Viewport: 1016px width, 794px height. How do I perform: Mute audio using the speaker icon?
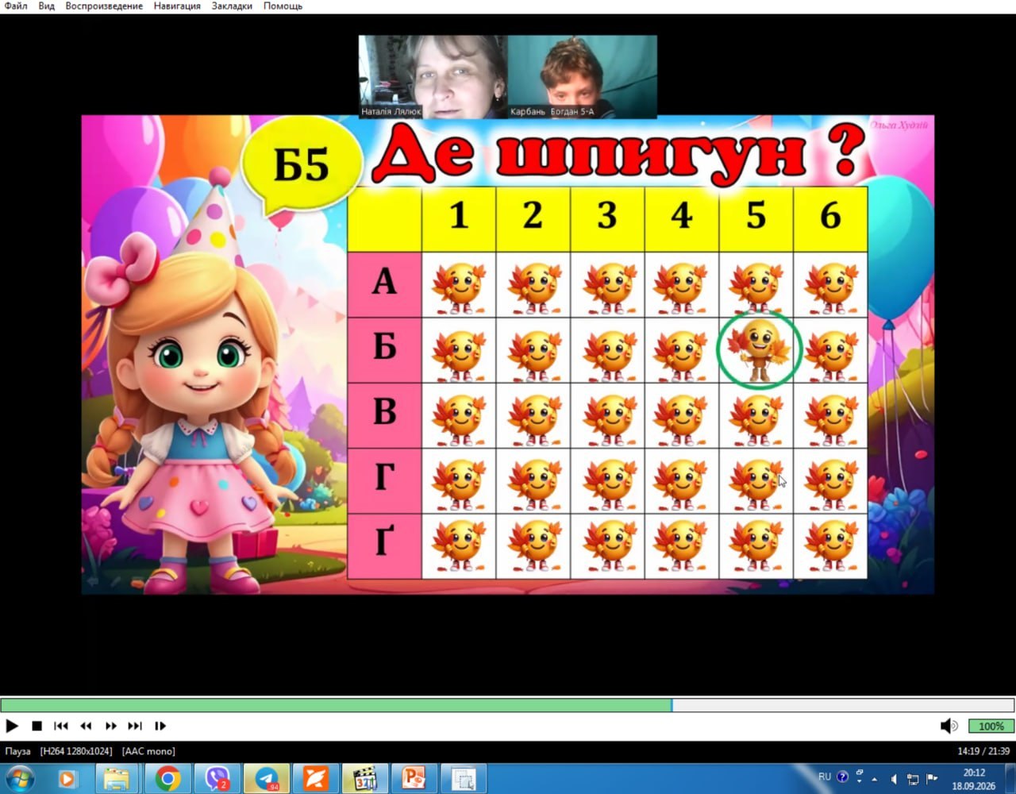click(949, 726)
